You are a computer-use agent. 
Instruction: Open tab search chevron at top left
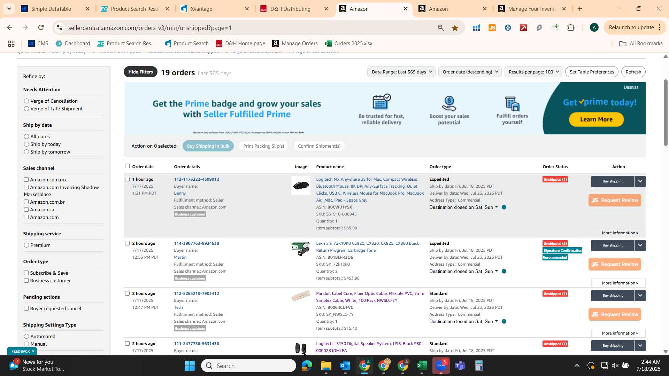pyautogui.click(x=9, y=9)
